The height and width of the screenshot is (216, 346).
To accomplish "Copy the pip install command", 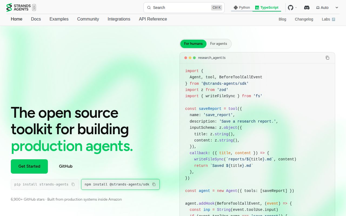I will coord(73,184).
